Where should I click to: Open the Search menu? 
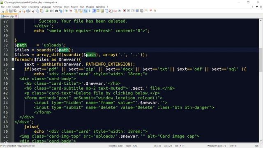click(x=16, y=7)
